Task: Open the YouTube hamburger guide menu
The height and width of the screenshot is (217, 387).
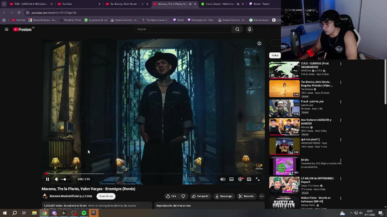Action: 6,29
